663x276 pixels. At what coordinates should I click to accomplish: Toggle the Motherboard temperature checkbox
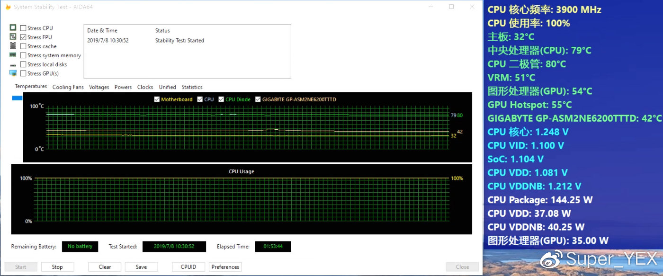(x=157, y=99)
